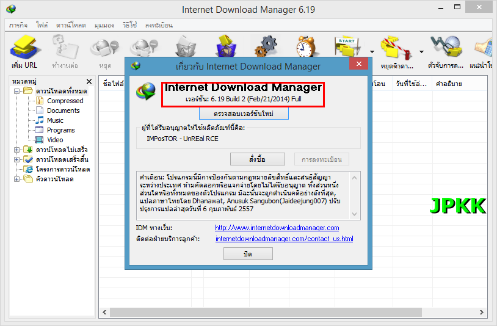Open the File menu (ไฟล์)
This screenshot has width=497, height=326.
pyautogui.click(x=42, y=25)
